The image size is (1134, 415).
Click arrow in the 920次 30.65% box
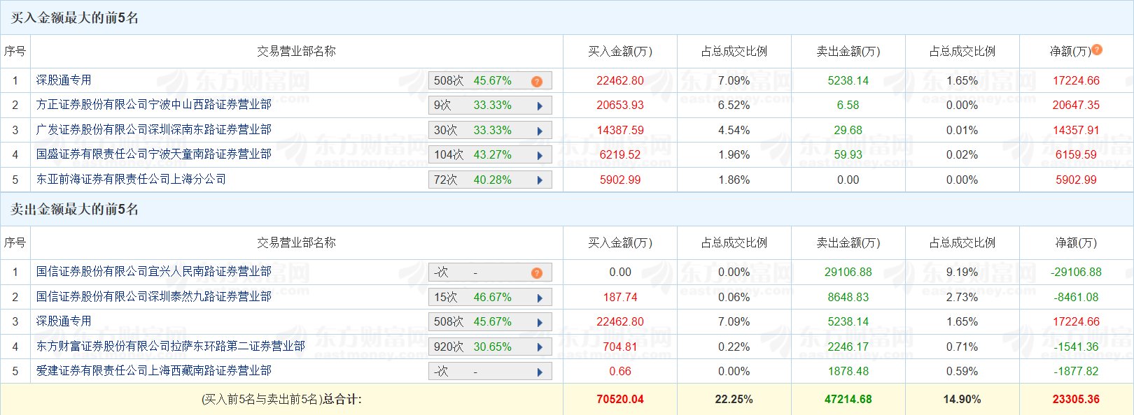tap(540, 348)
